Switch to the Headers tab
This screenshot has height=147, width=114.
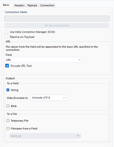19,5
